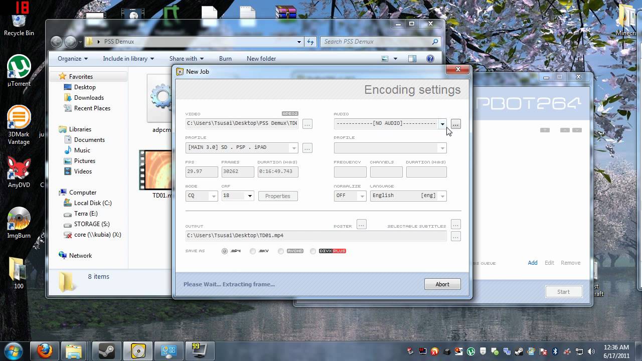Switch to Steam in the taskbar
This screenshot has width=642, height=361.
107,351
